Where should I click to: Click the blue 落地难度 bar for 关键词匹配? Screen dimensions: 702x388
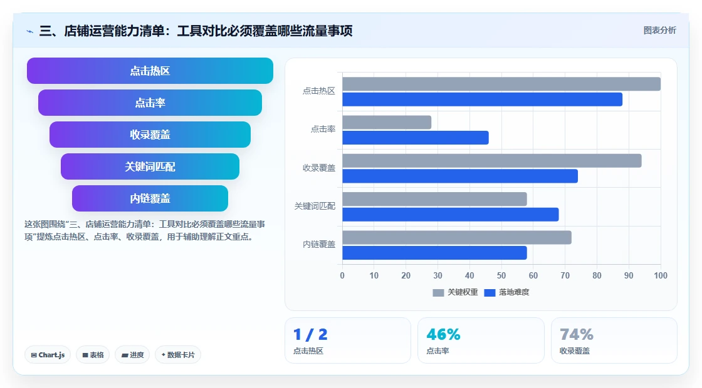point(451,215)
